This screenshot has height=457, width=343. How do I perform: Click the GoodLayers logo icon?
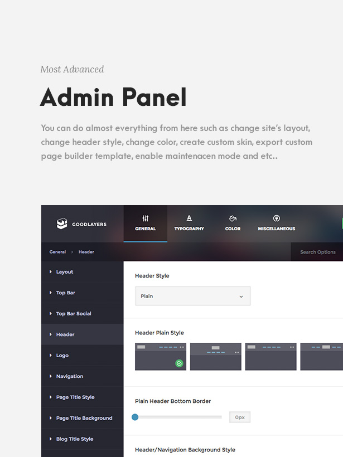coord(62,223)
